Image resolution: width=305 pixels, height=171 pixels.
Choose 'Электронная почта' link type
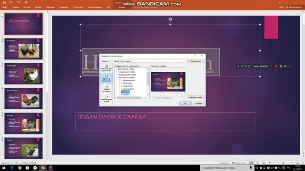(x=106, y=99)
